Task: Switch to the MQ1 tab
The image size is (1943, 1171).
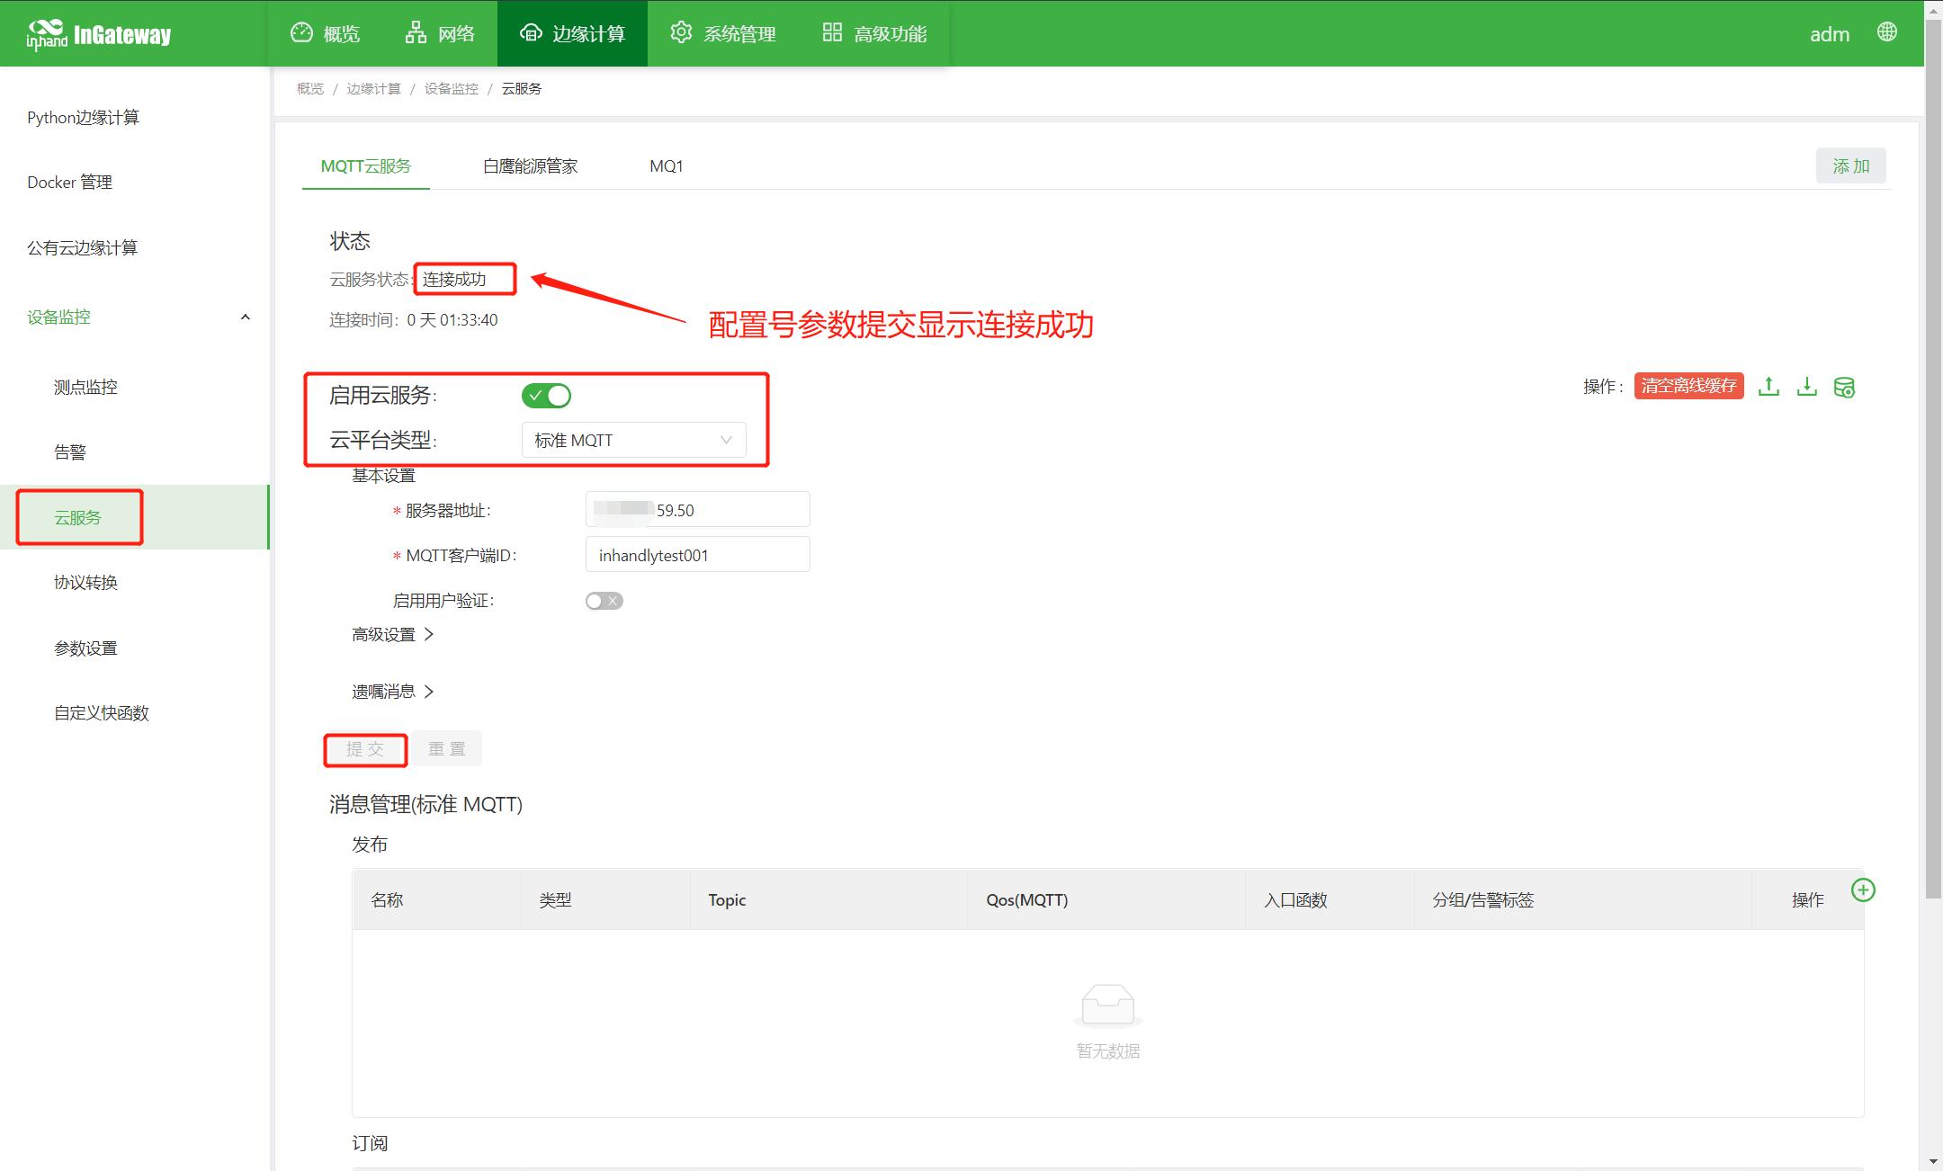Action: pyautogui.click(x=666, y=166)
